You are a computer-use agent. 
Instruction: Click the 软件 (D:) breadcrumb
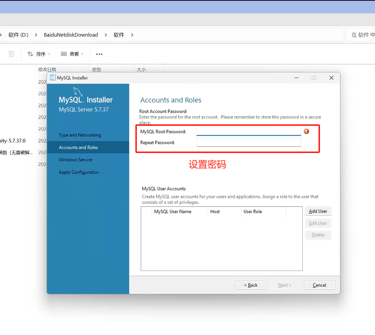(x=18, y=35)
